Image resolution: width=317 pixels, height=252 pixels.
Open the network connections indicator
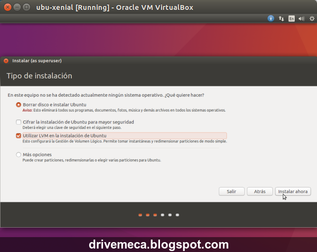281,19
